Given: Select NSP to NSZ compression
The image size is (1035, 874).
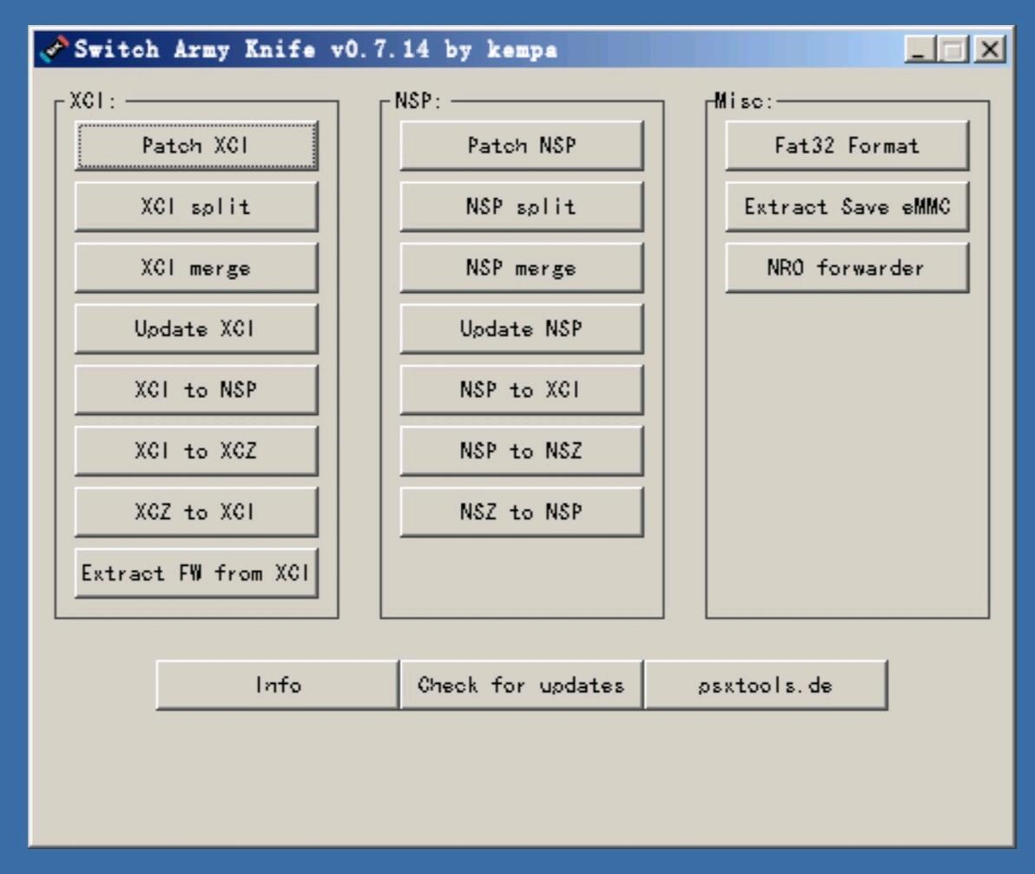Looking at the screenshot, I should [521, 451].
